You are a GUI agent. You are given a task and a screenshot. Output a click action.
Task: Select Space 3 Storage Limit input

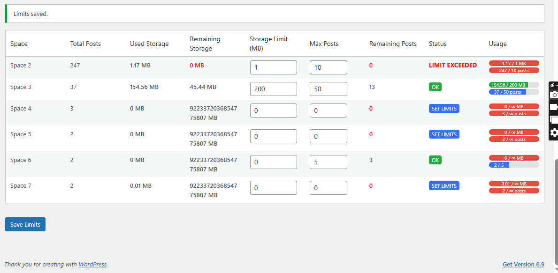tap(273, 89)
